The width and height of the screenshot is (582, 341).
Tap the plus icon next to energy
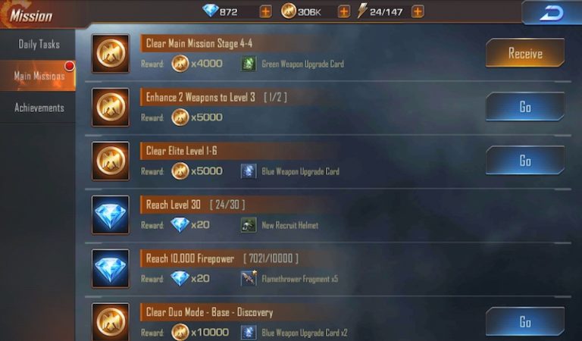tap(418, 11)
